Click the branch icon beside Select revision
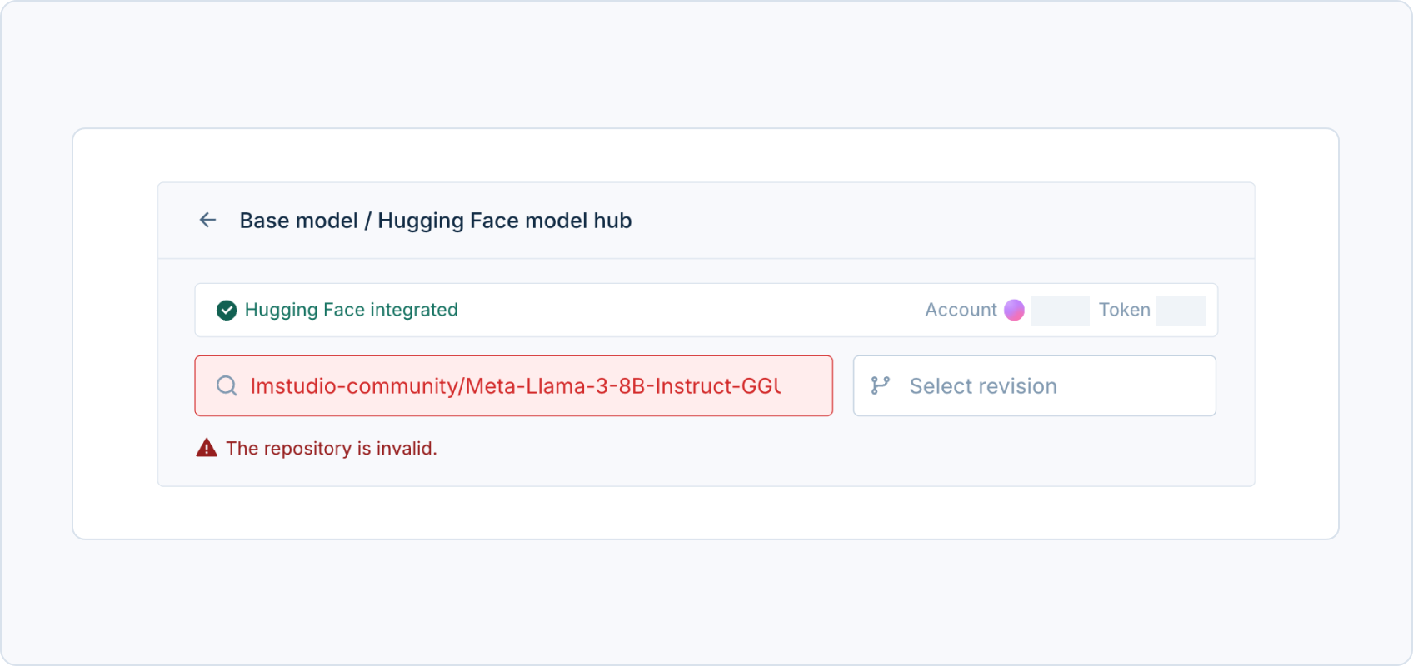1413x666 pixels. click(x=880, y=385)
